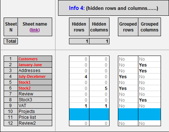Select the Review sheet name cell
The width and height of the screenshot is (169, 132).
[35, 94]
